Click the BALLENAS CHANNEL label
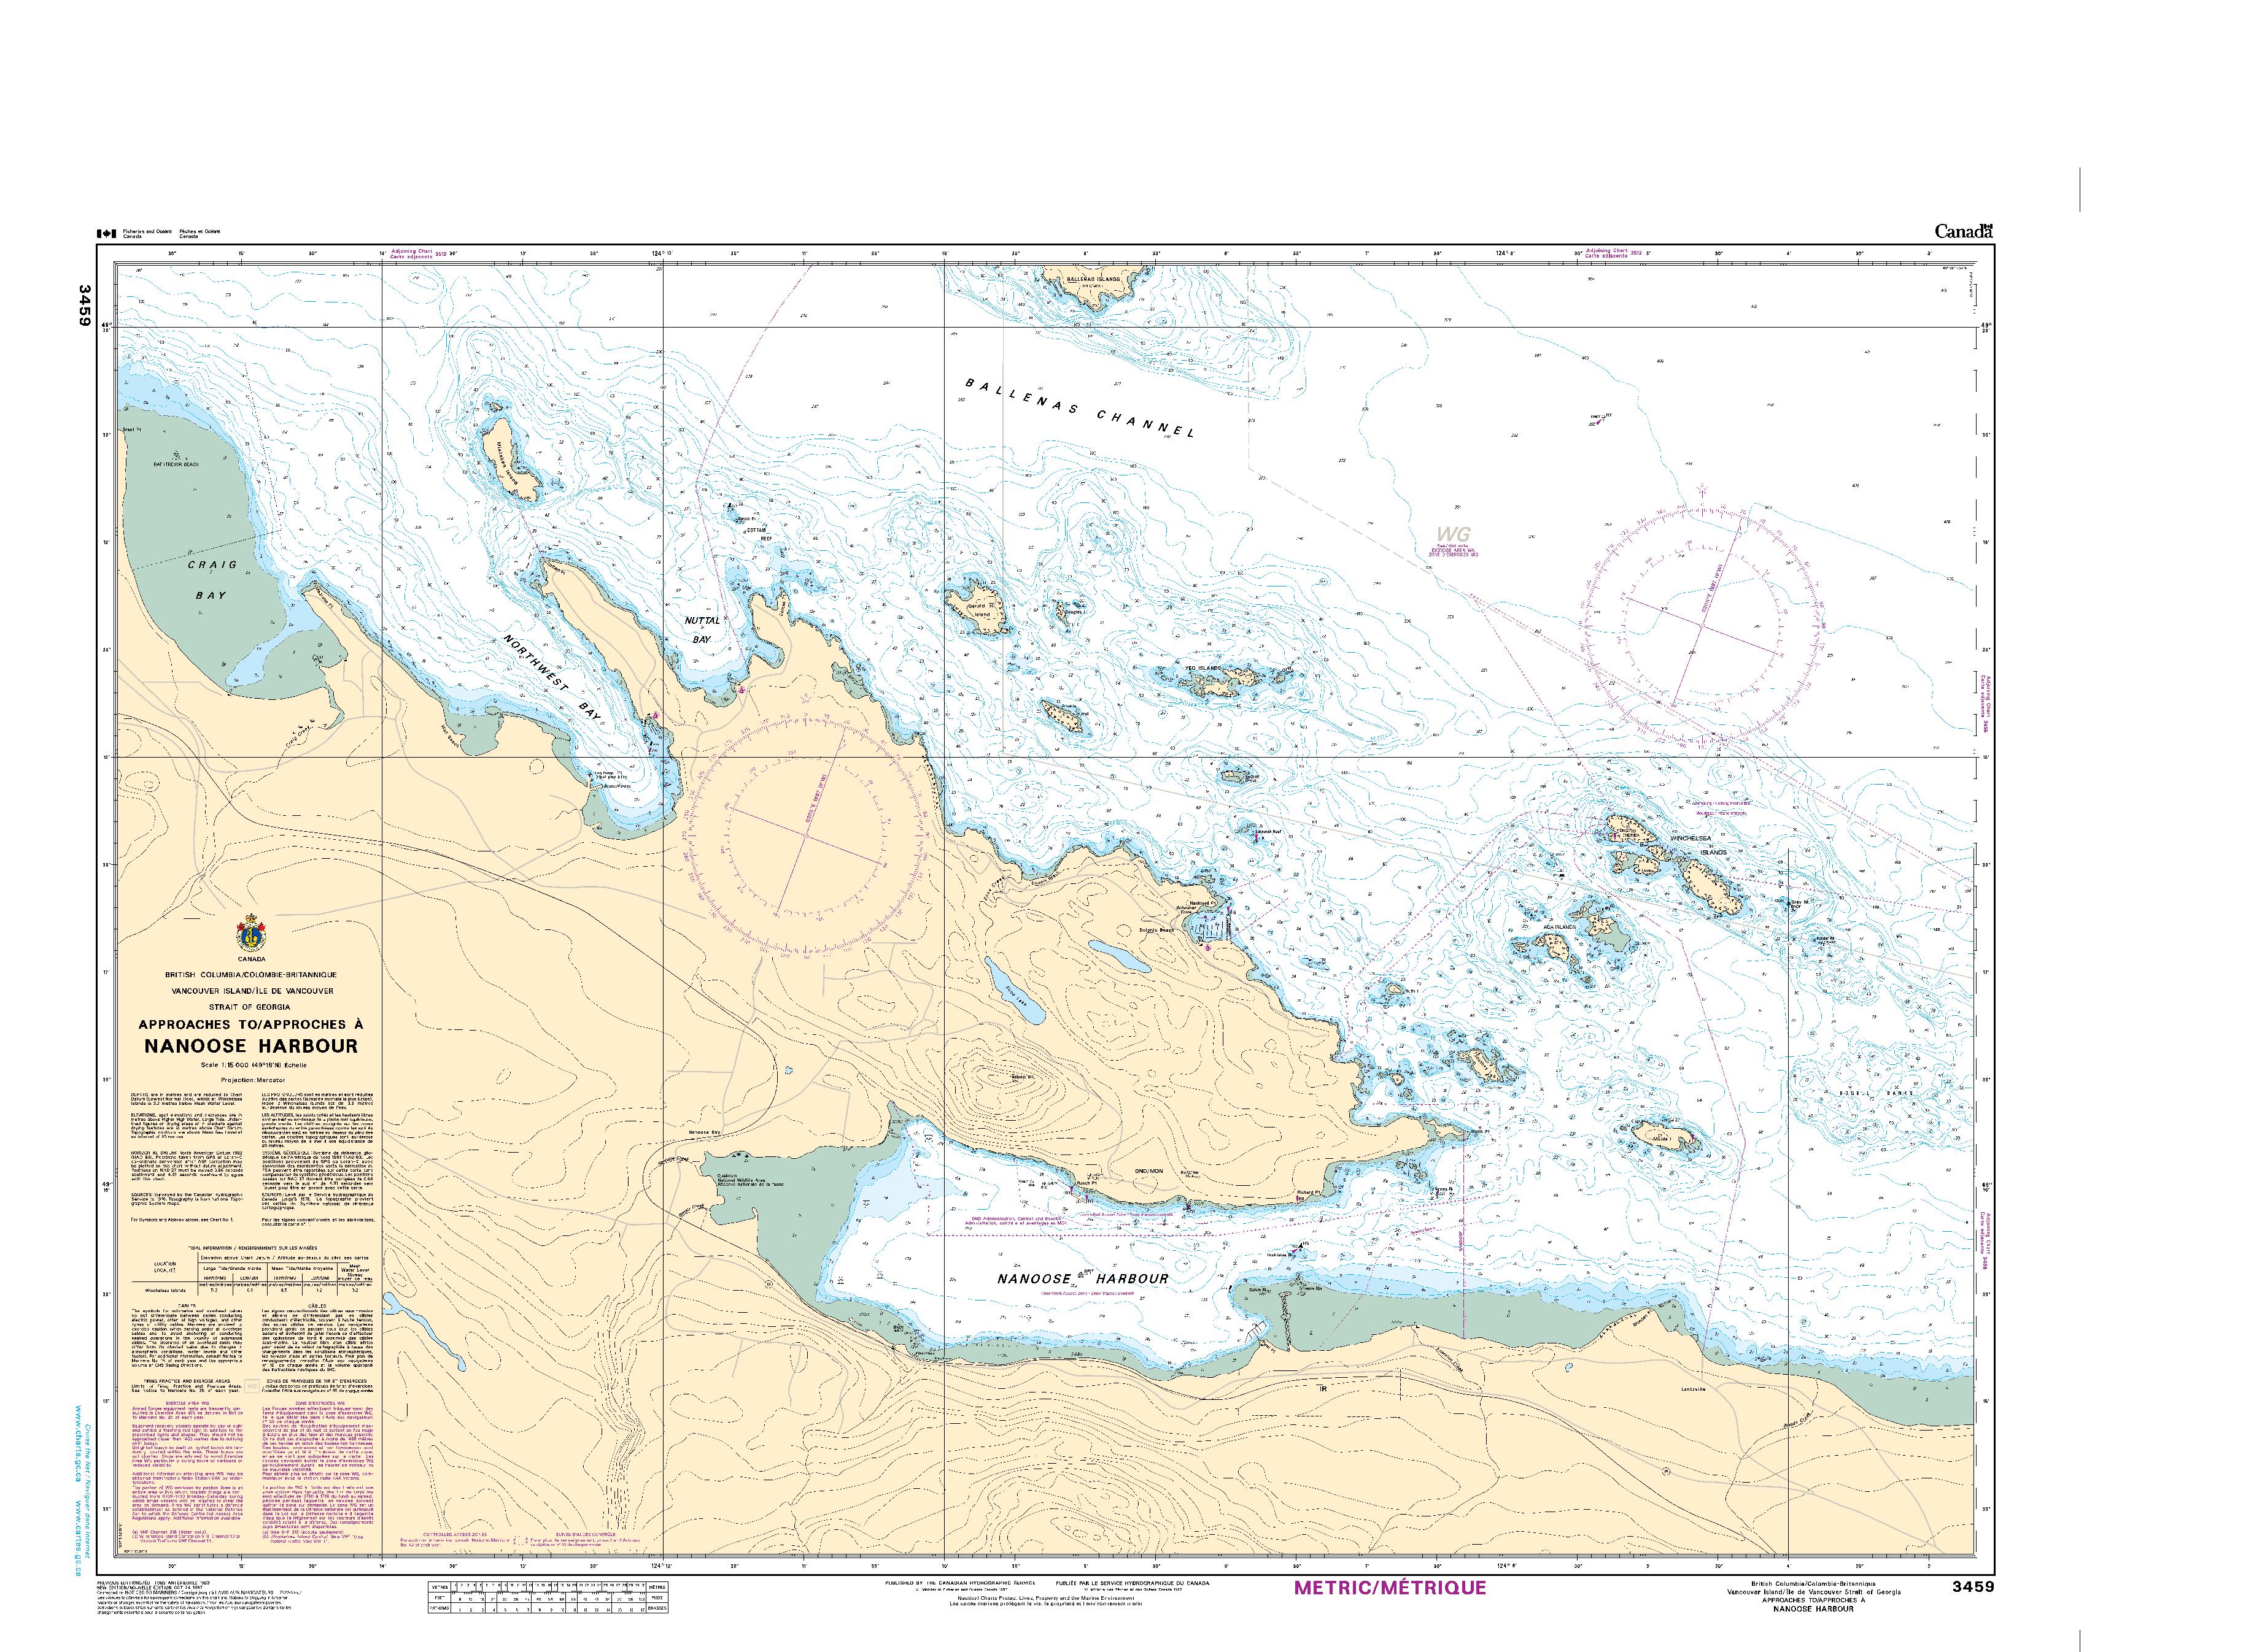The height and width of the screenshot is (1652, 2262). (x=1080, y=409)
